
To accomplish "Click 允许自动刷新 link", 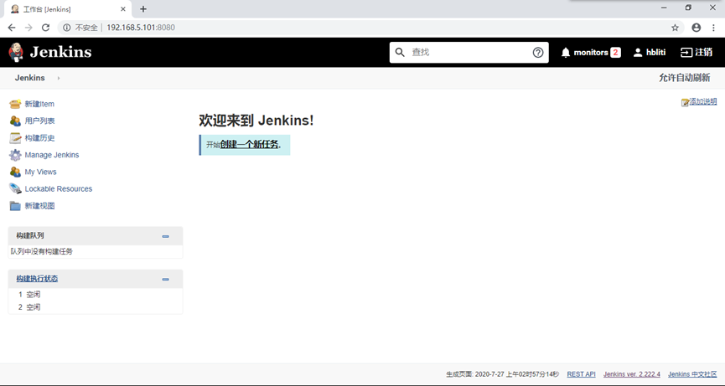I will [684, 78].
